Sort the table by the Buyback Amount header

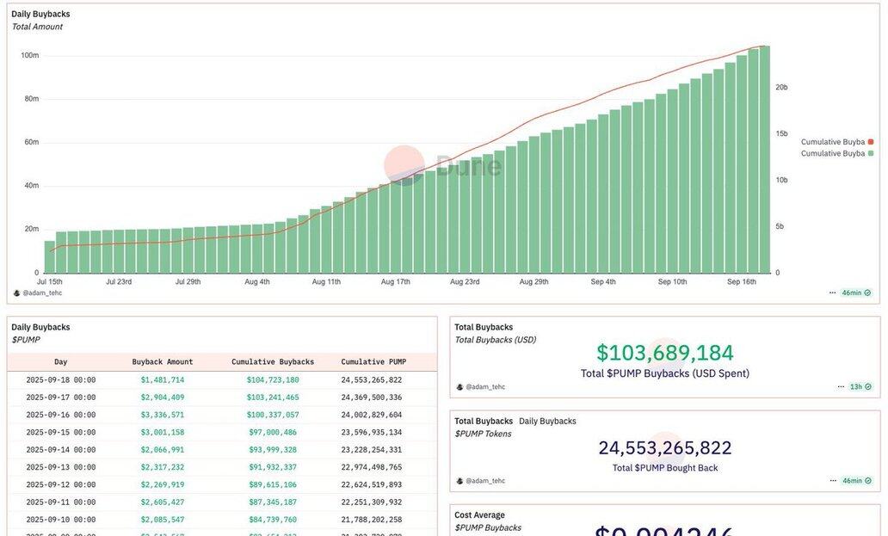click(163, 361)
